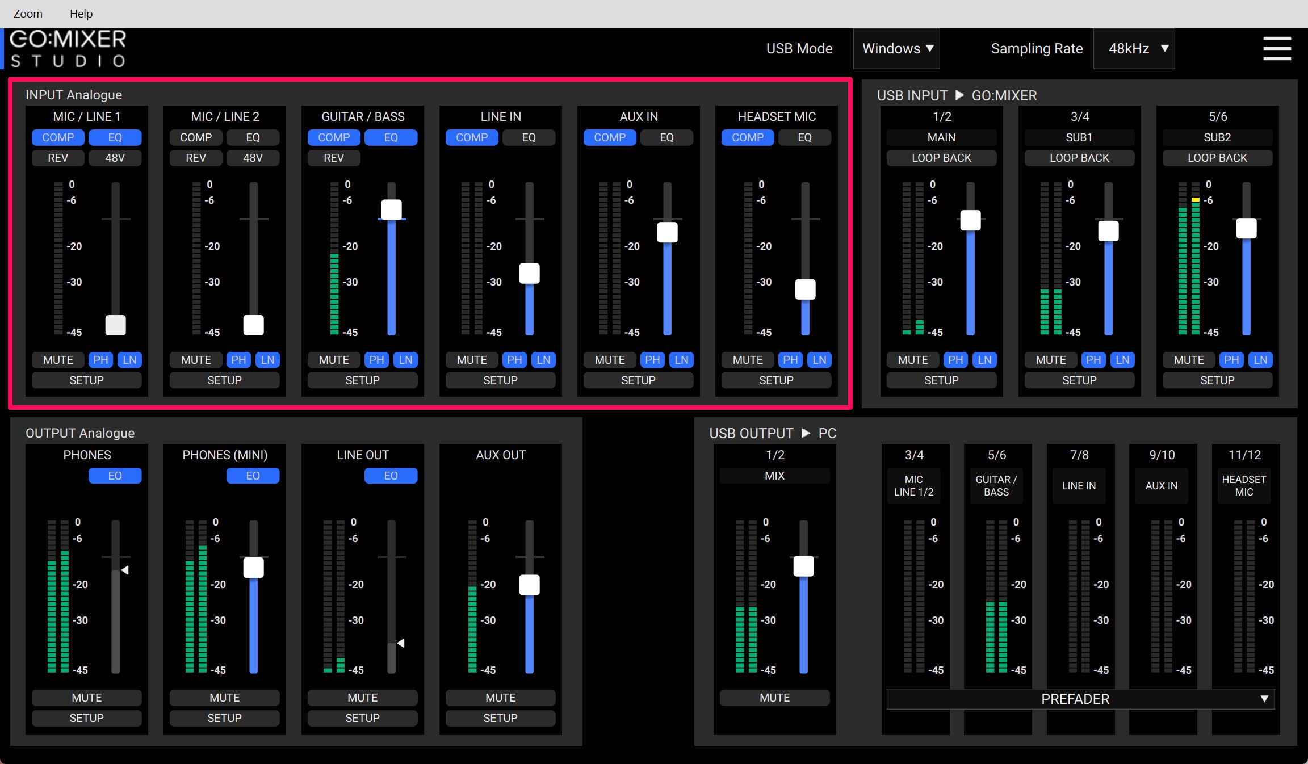
Task: Click the GO:MIXER STUDIO logo
Action: pos(68,49)
